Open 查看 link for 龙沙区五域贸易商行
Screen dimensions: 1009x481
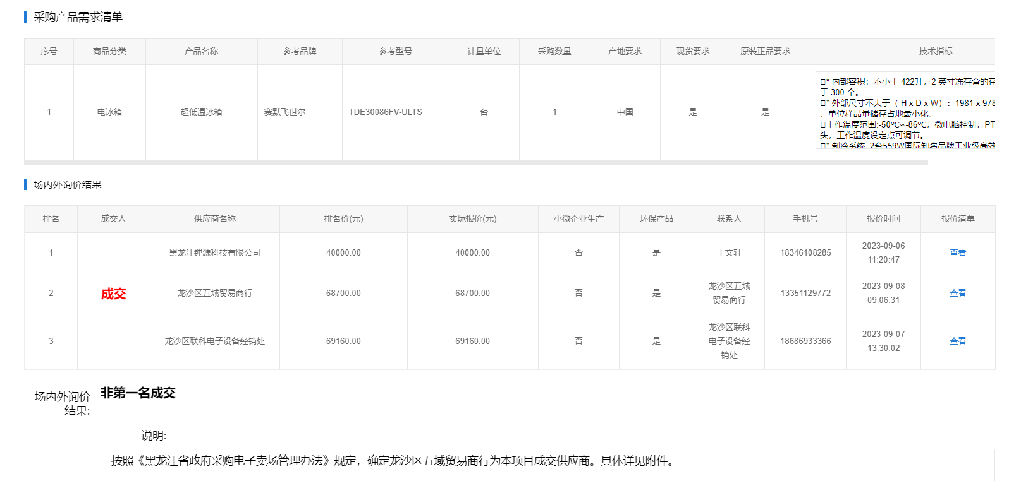click(957, 293)
